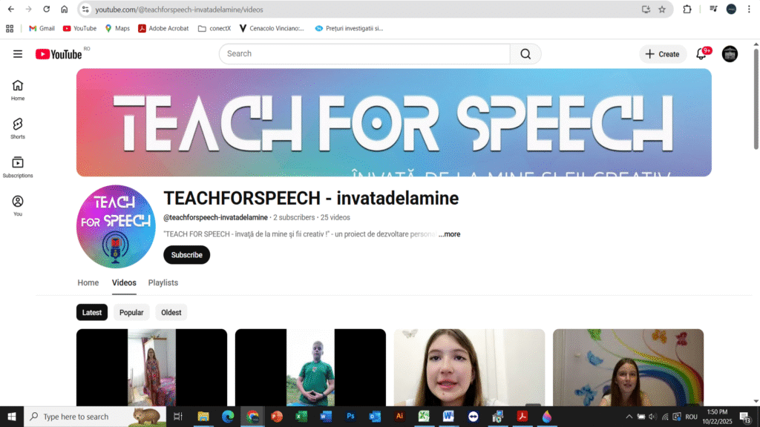Screen dimensions: 760x427
Task: Open the You section in sidebar
Action: 18,205
